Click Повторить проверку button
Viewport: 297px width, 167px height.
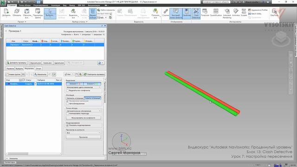coord(94,74)
